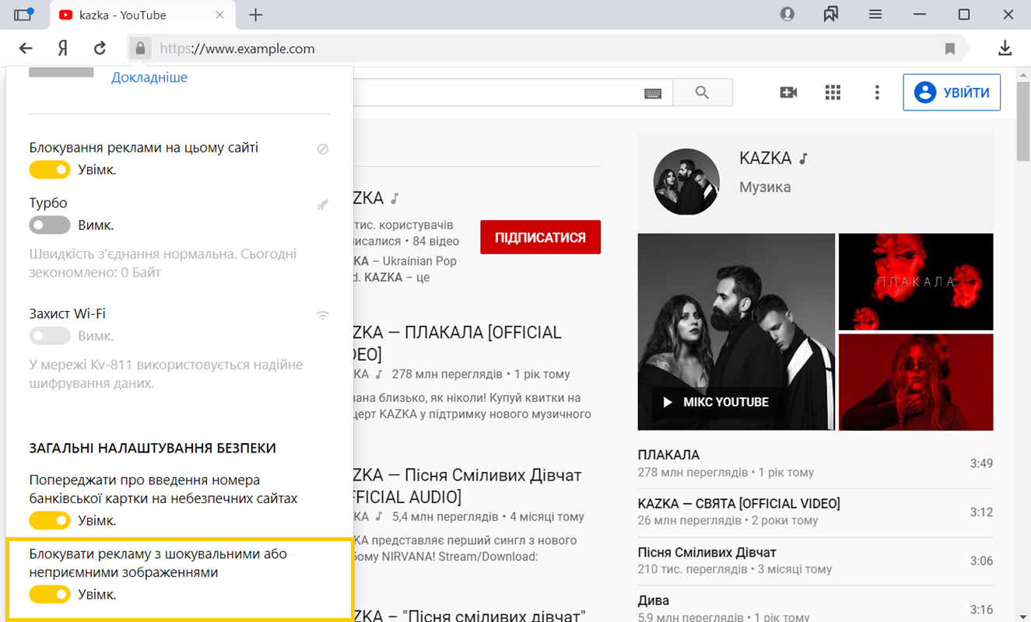This screenshot has height=622, width=1031.
Task: Open the ПЛАКАЛА [OFFICIAL VIDEO] result title
Action: tap(458, 344)
